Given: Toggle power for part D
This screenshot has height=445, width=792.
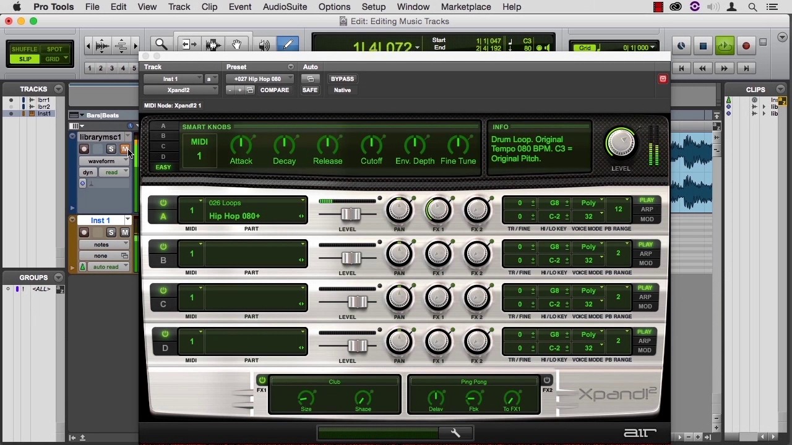Looking at the screenshot, I should coord(165,334).
